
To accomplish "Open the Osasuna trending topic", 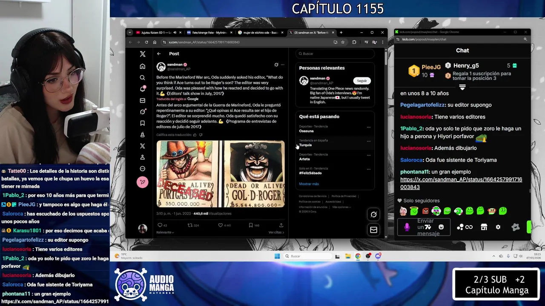I will pyautogui.click(x=306, y=131).
